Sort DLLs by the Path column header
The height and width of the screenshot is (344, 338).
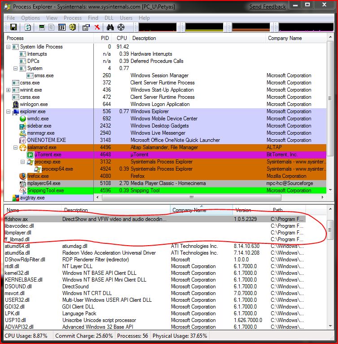pos(288,210)
